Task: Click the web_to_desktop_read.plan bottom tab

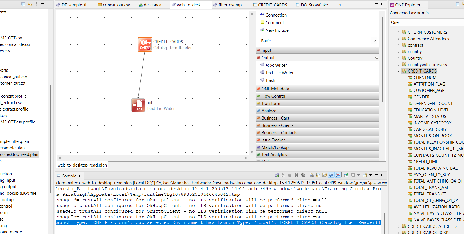Action: pos(82,165)
